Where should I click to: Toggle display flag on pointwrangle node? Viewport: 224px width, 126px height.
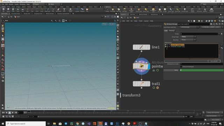pyautogui.click(x=149, y=66)
